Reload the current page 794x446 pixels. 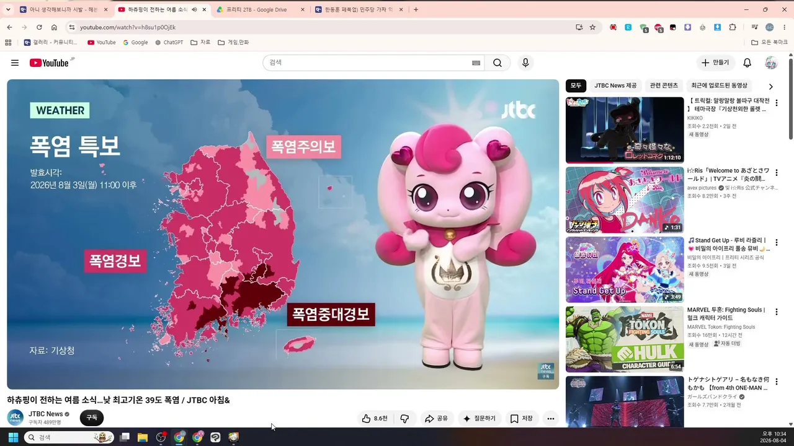point(39,27)
